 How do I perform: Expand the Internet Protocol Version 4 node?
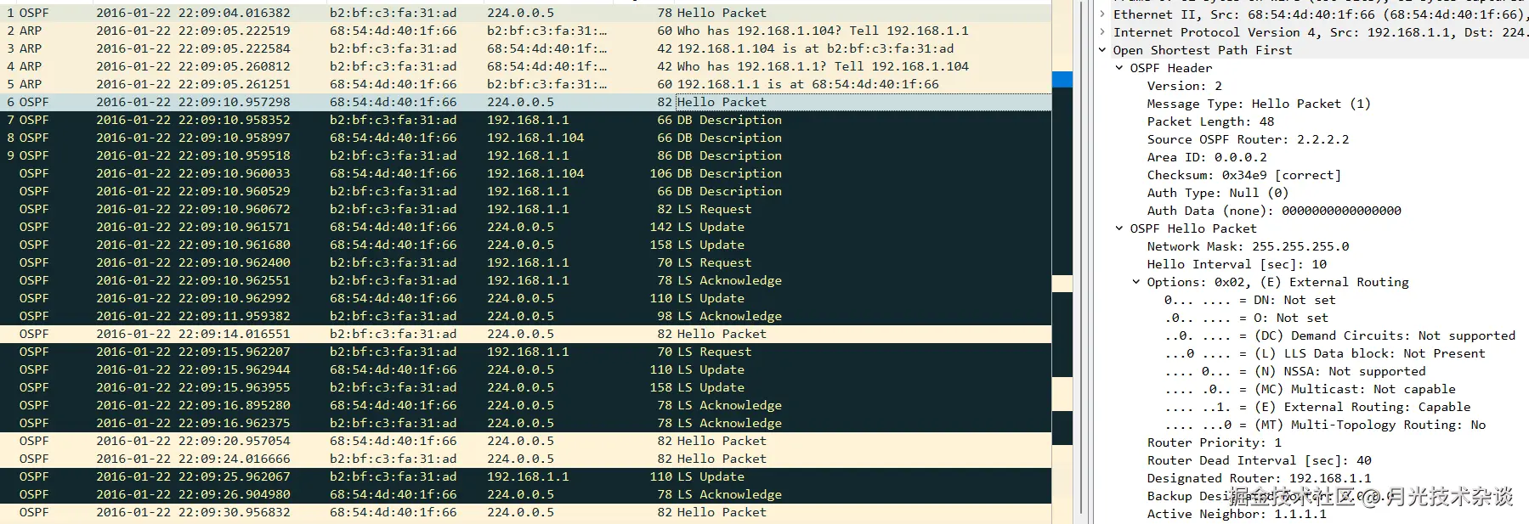[1102, 32]
